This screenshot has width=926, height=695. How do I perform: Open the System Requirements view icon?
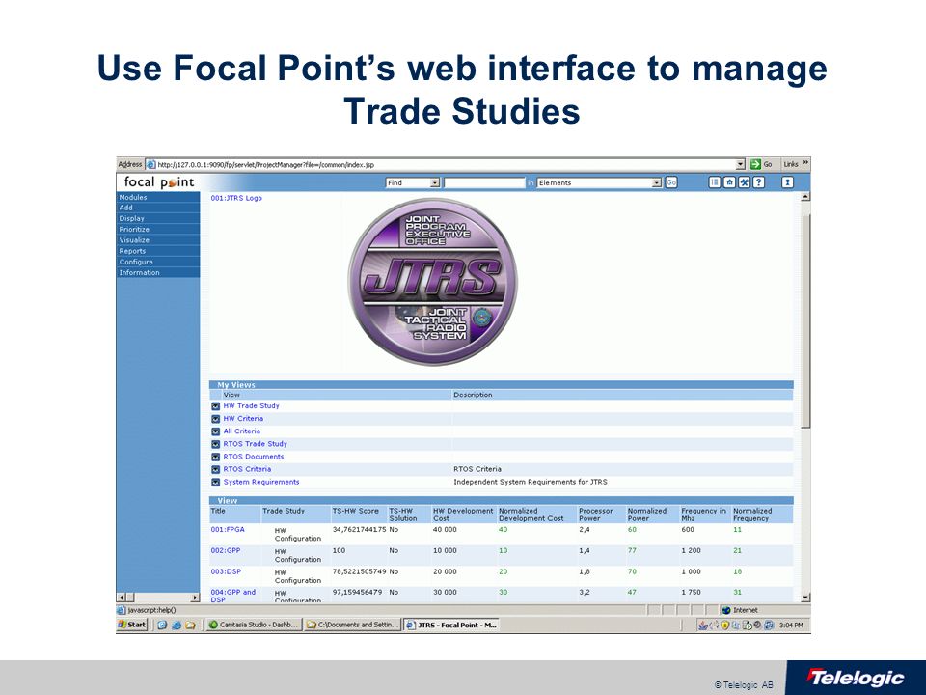click(215, 483)
